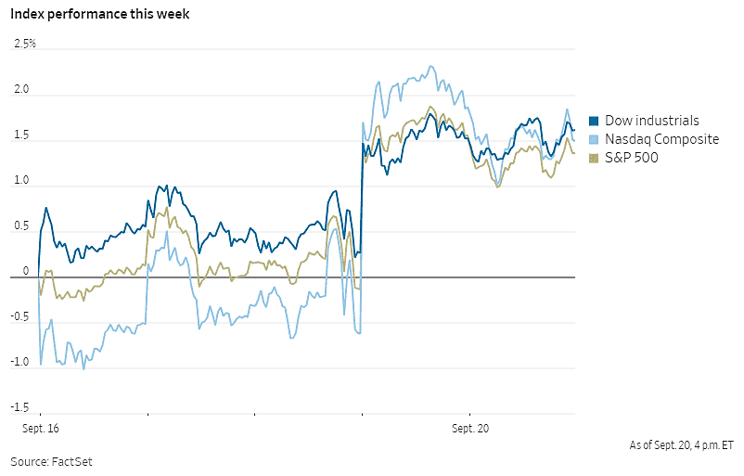
Task: Click the Nasdaq Composite light blue legend swatch
Action: click(x=595, y=139)
